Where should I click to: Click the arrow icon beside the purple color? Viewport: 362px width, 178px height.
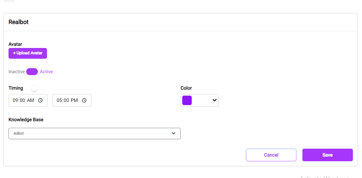click(214, 100)
